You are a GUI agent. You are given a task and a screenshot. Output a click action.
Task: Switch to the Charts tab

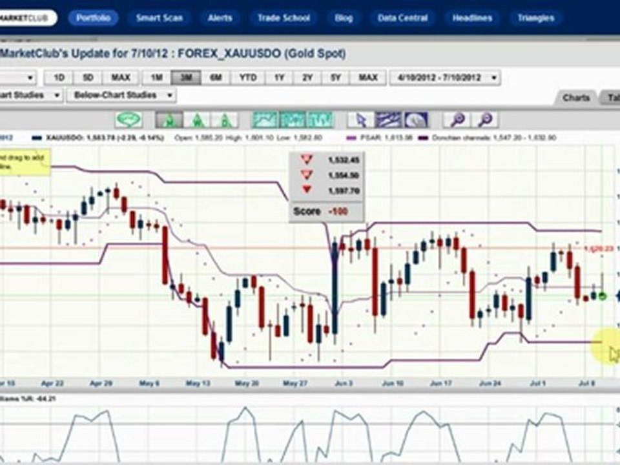pos(575,98)
